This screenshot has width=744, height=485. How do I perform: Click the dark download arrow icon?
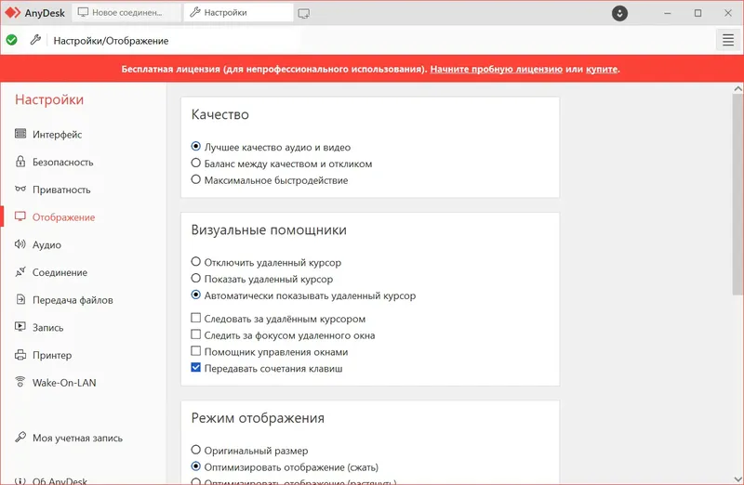(620, 13)
